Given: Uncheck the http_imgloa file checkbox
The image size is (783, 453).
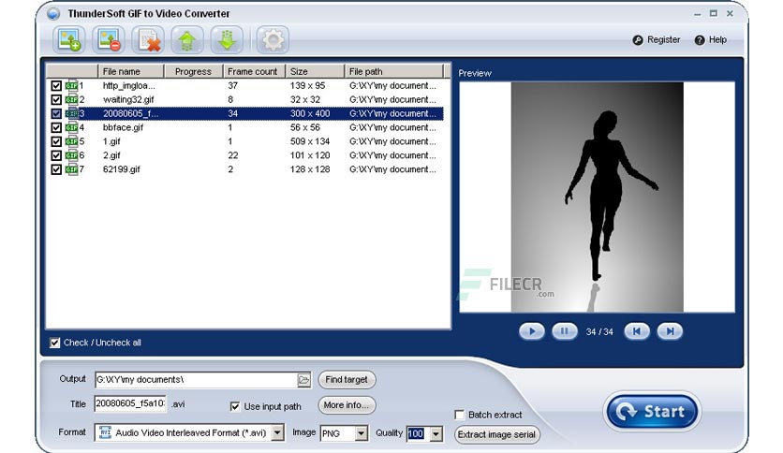Looking at the screenshot, I should (x=56, y=86).
